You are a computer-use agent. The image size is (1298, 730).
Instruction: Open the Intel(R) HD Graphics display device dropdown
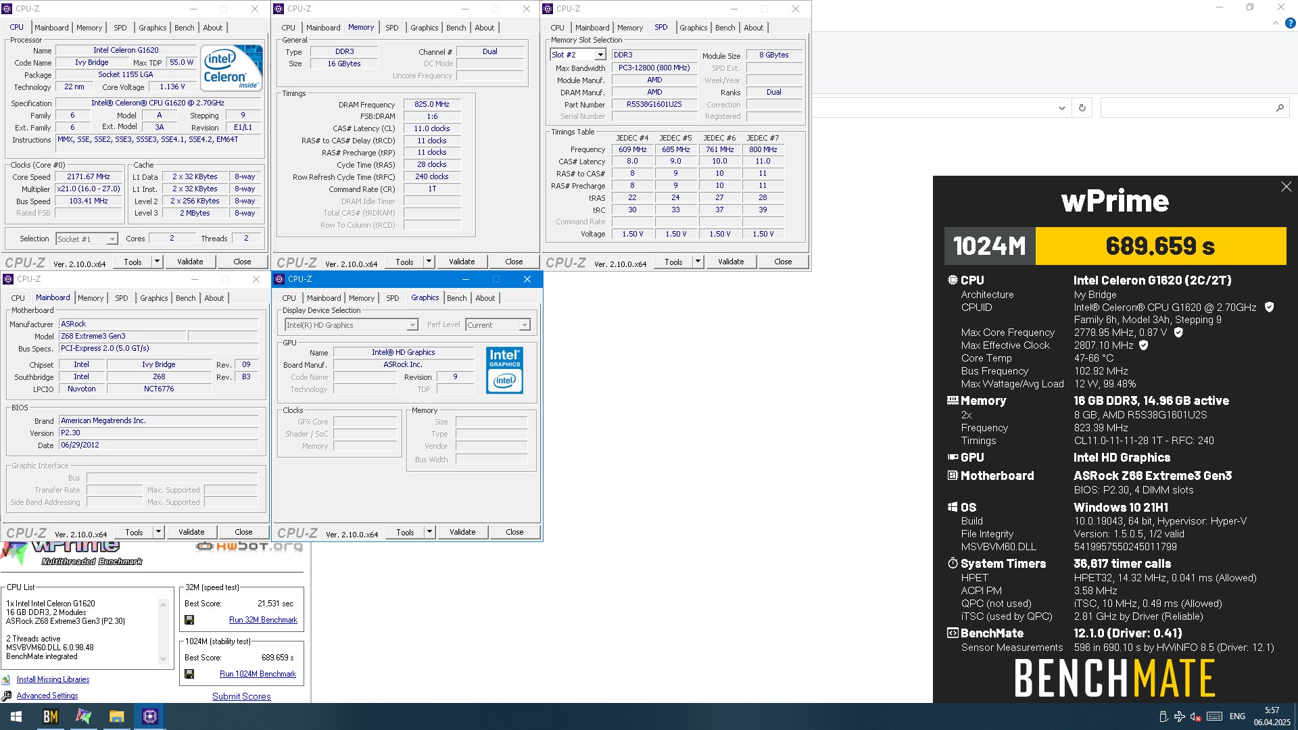[352, 325]
